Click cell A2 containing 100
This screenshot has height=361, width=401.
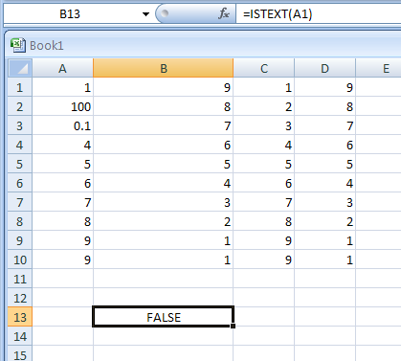click(x=63, y=106)
